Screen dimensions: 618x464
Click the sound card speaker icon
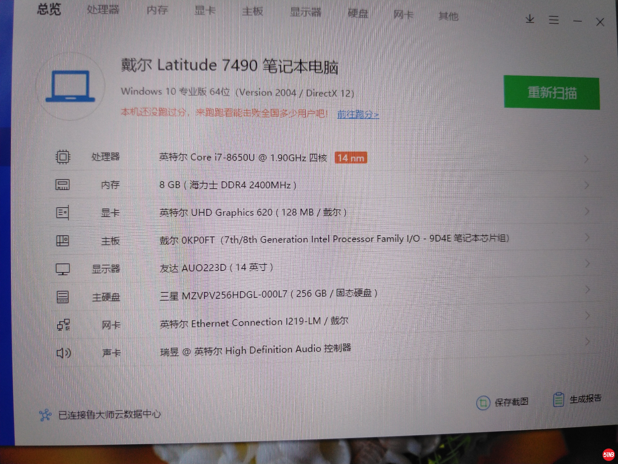point(64,353)
